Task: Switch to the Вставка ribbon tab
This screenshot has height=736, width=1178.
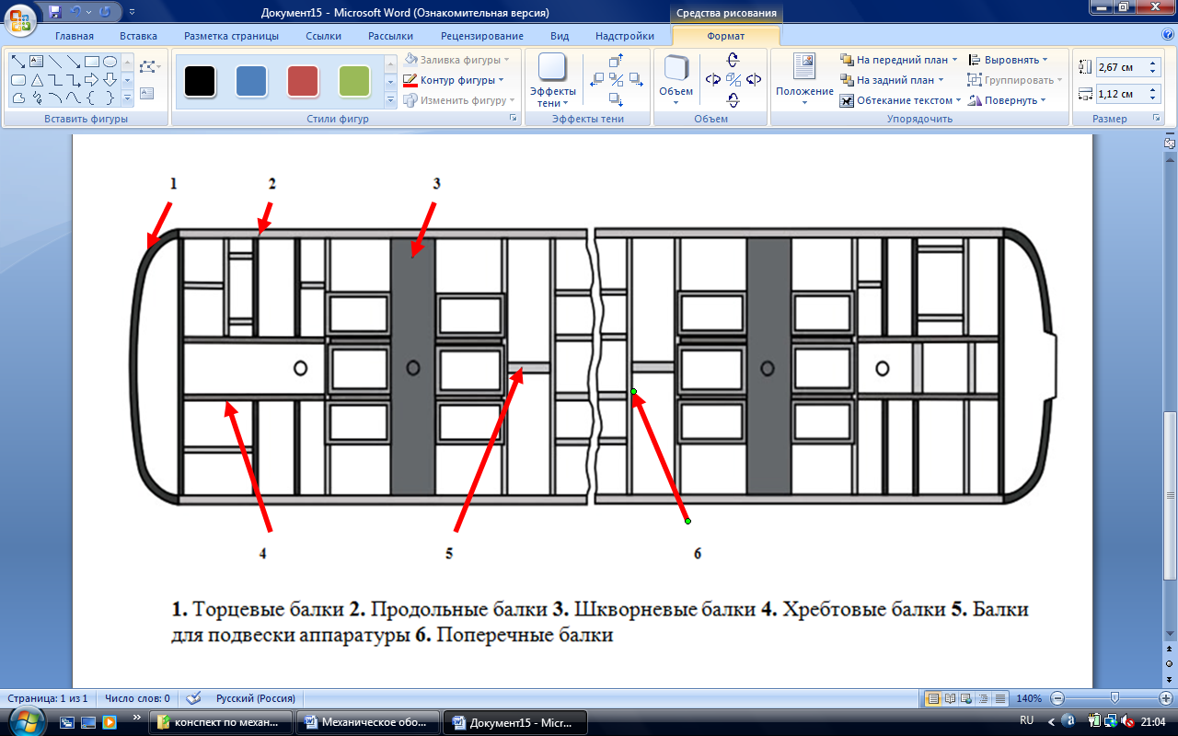Action: (x=138, y=36)
